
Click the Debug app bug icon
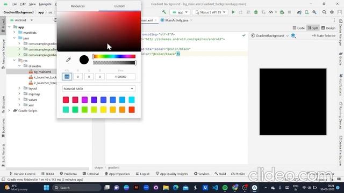point(256,12)
